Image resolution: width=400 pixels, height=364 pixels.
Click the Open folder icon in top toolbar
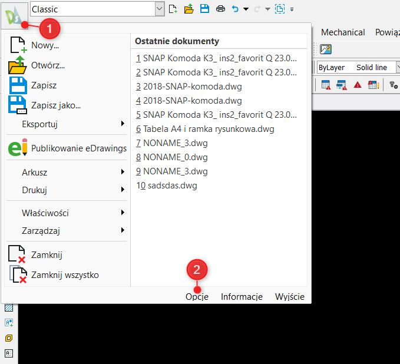tap(189, 9)
